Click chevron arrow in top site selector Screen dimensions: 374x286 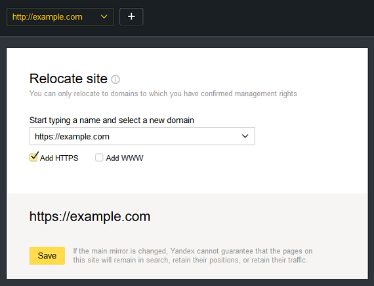coord(104,16)
